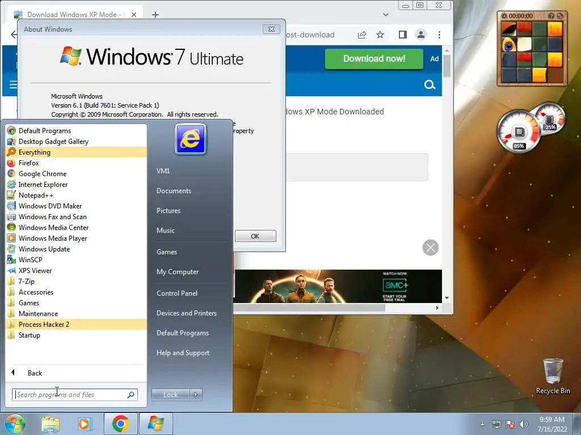Launch Windows Media Center

tap(77, 227)
